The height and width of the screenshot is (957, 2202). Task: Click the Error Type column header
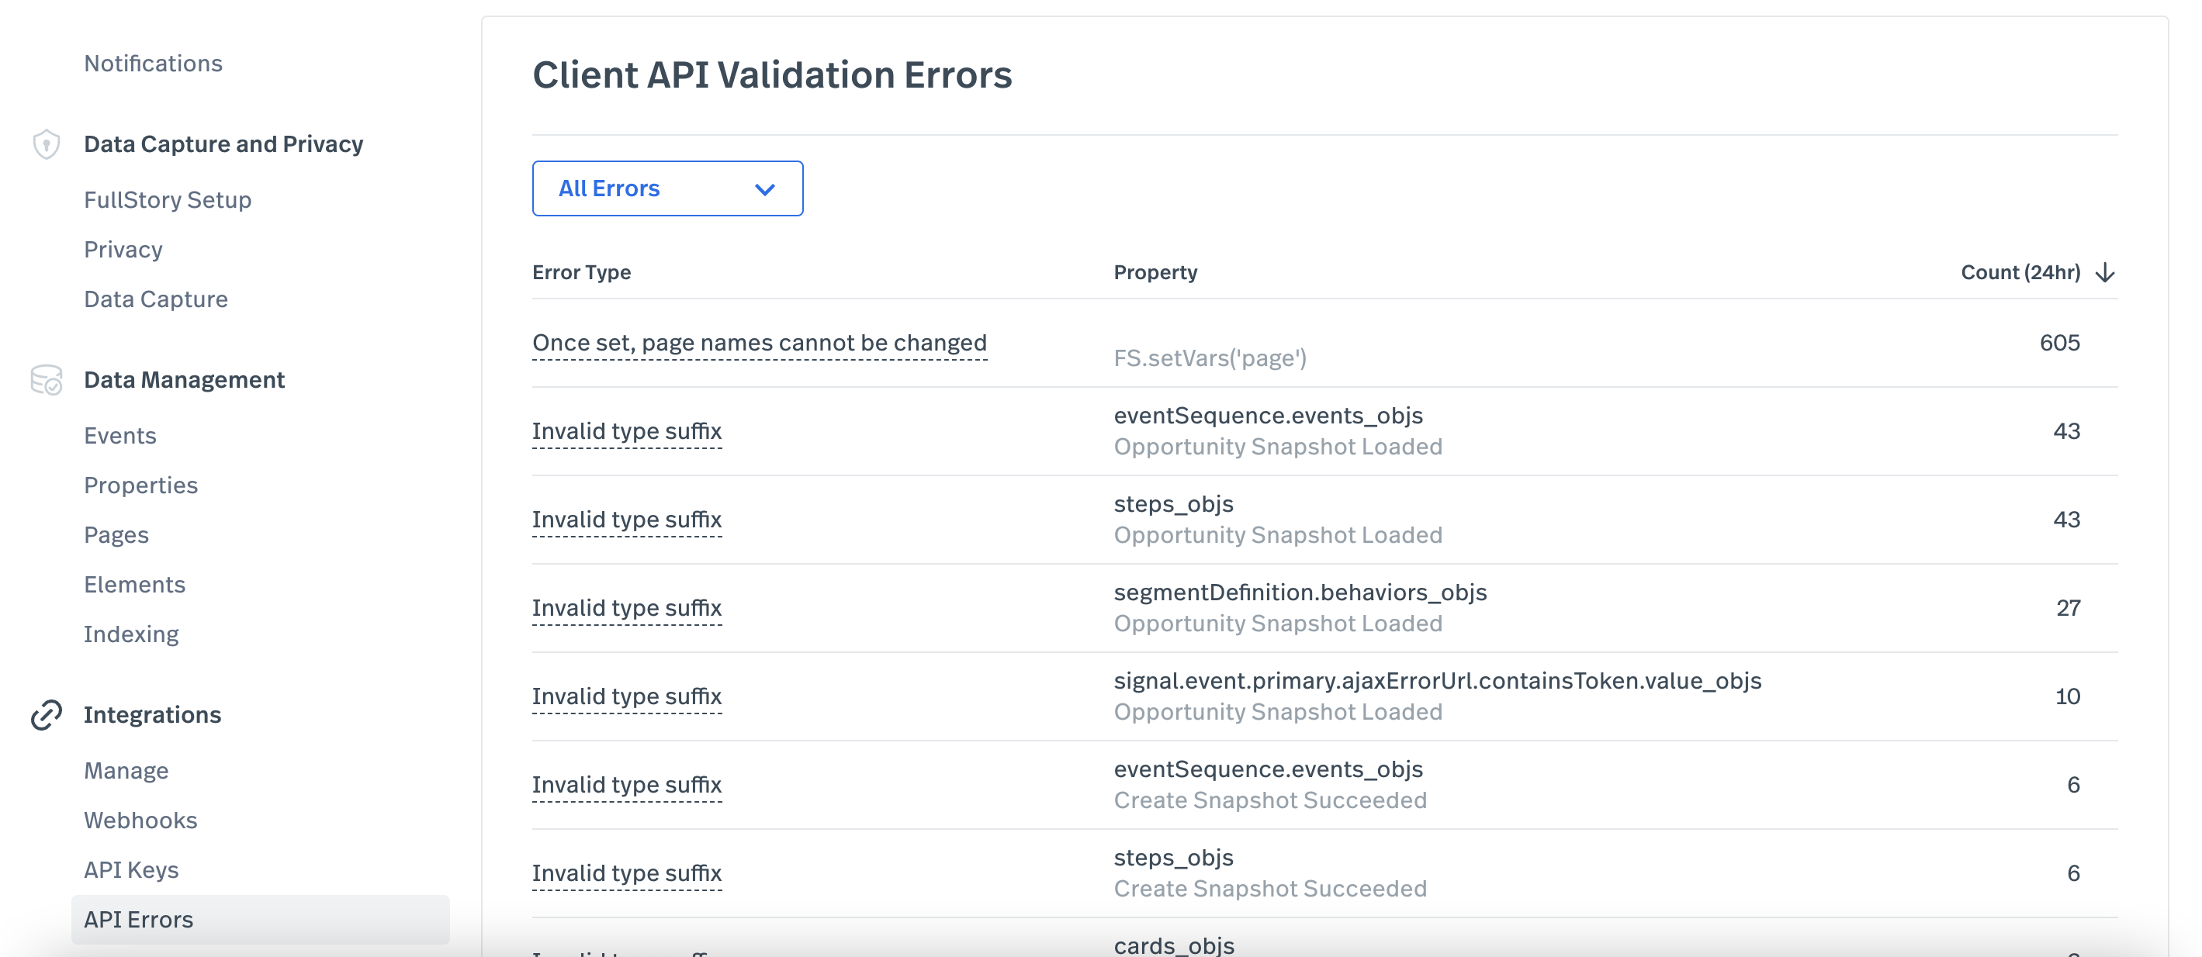pos(581,272)
